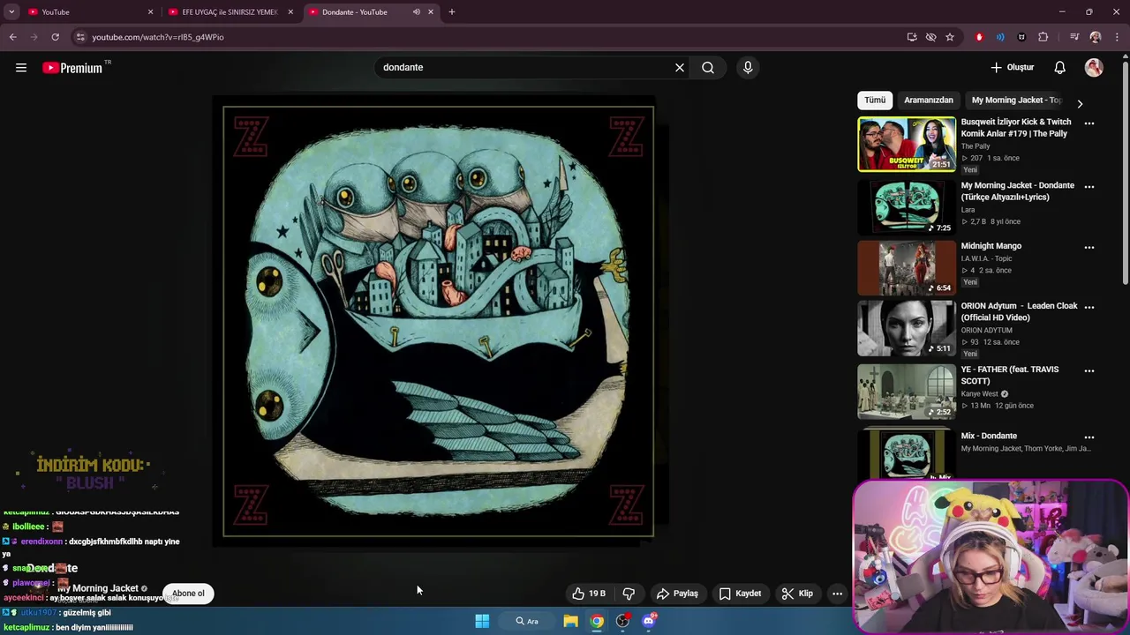This screenshot has height=635, width=1130.
Task: Start voice search with the microphone
Action: tap(748, 68)
